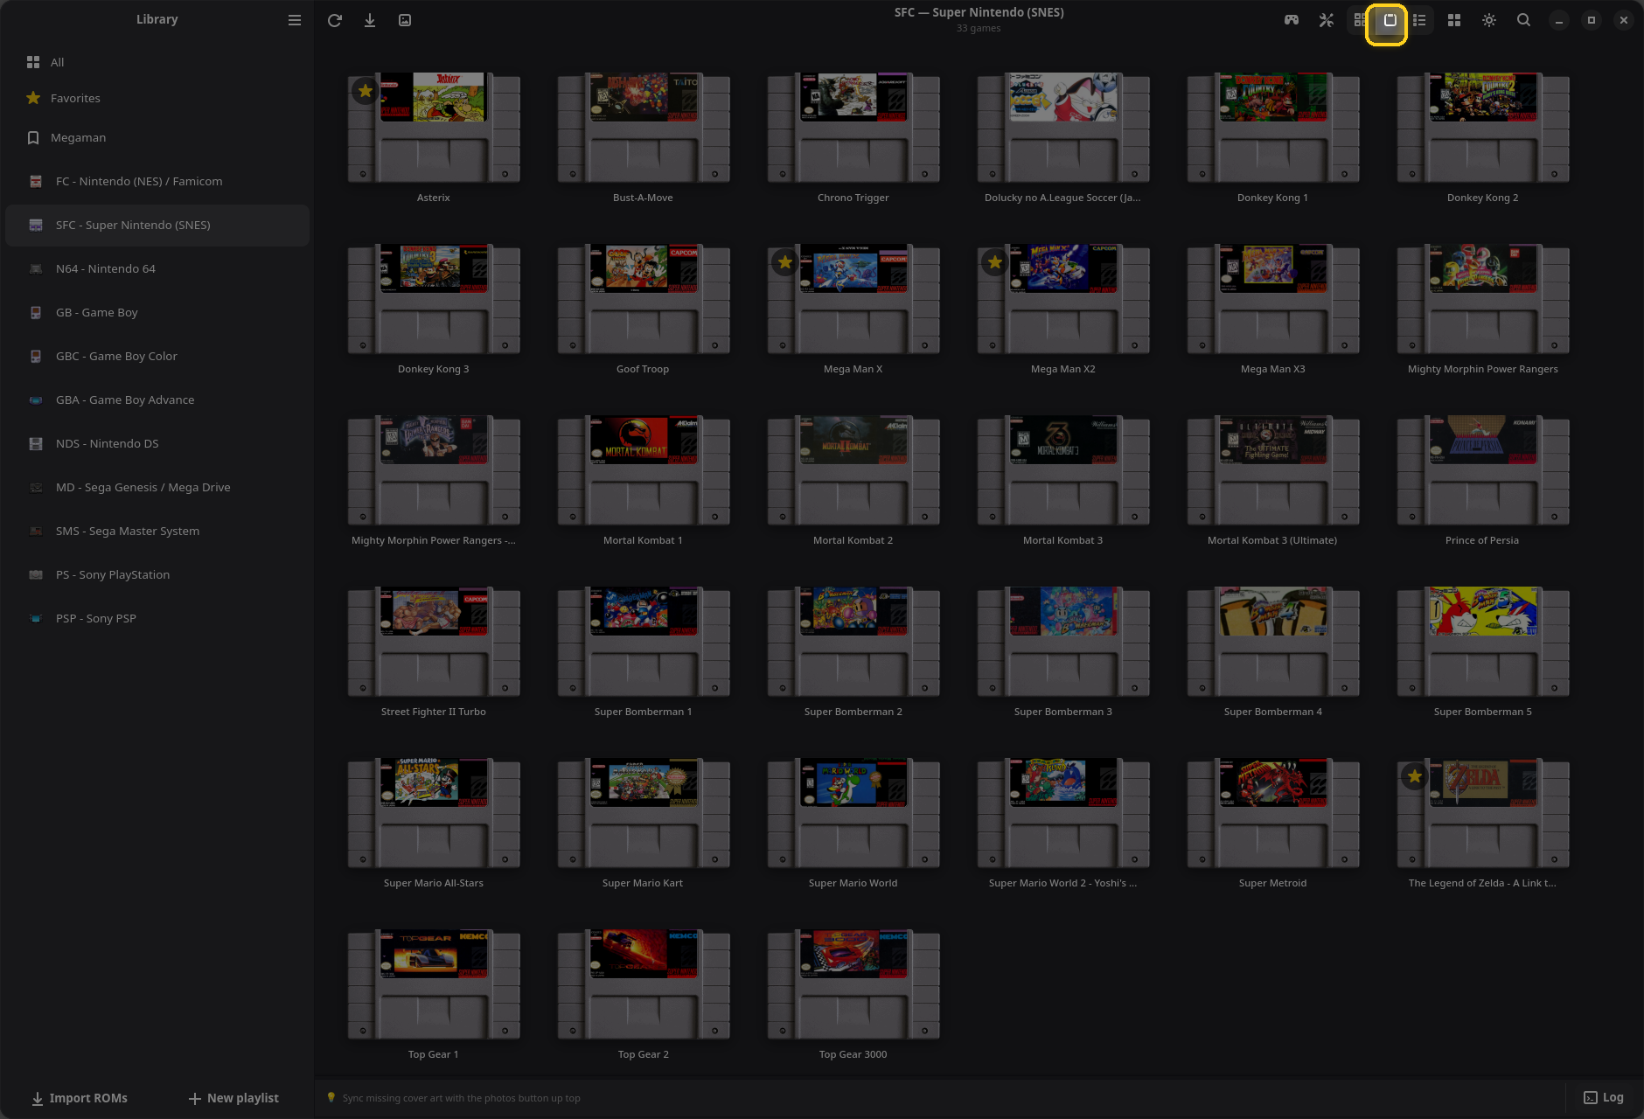This screenshot has height=1119, width=1644.
Task: Select the Chrono Trigger cartridge
Action: coord(853,128)
